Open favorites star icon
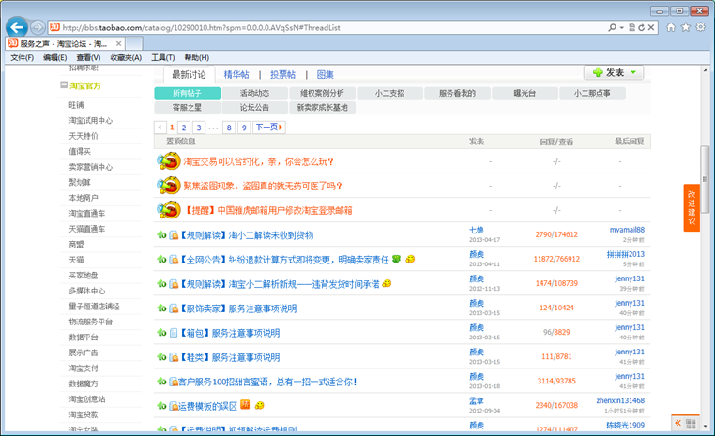This screenshot has width=715, height=436. (685, 27)
